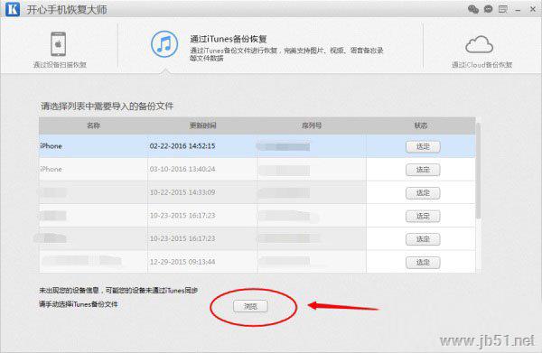Select the iTunes music note icon
This screenshot has width=542, height=353.
pyautogui.click(x=164, y=44)
